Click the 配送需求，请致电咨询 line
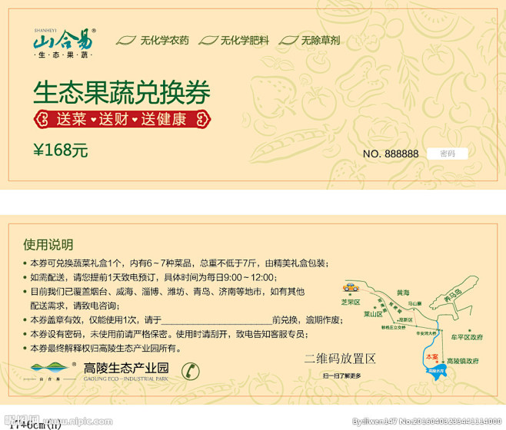This screenshot has width=506, height=430. (75, 306)
